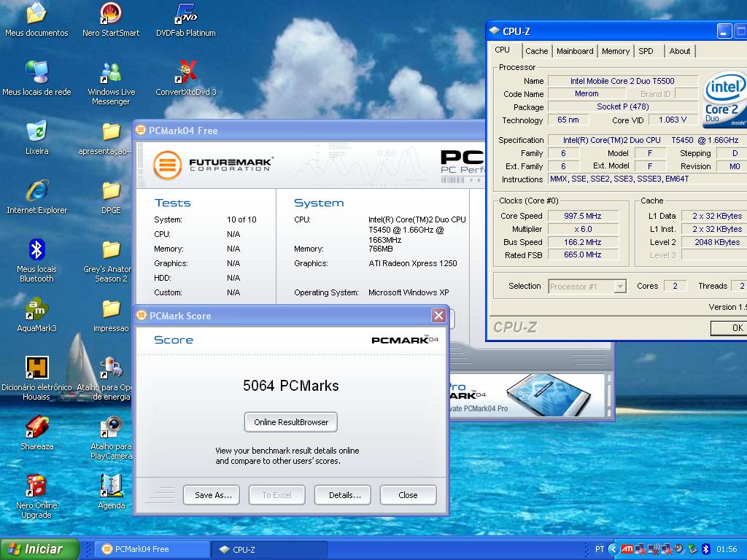Click the Close button in PCMark Score

coord(409,495)
